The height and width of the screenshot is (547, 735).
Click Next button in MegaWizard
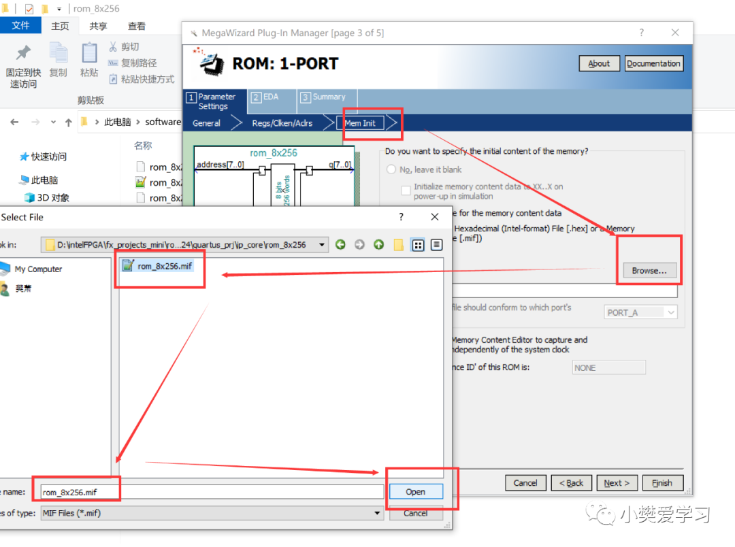click(x=617, y=483)
